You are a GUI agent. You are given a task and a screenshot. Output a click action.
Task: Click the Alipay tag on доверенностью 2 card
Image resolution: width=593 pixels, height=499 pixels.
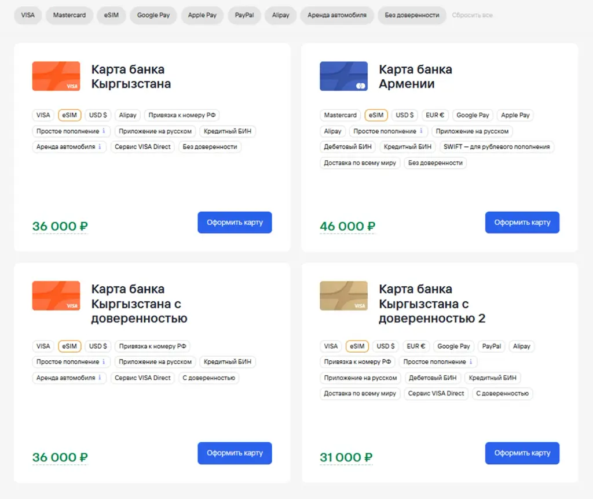[522, 346]
